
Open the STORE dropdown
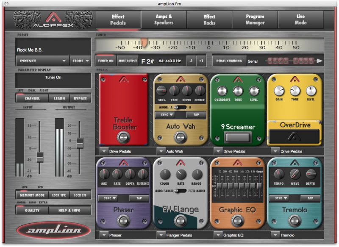point(81,61)
